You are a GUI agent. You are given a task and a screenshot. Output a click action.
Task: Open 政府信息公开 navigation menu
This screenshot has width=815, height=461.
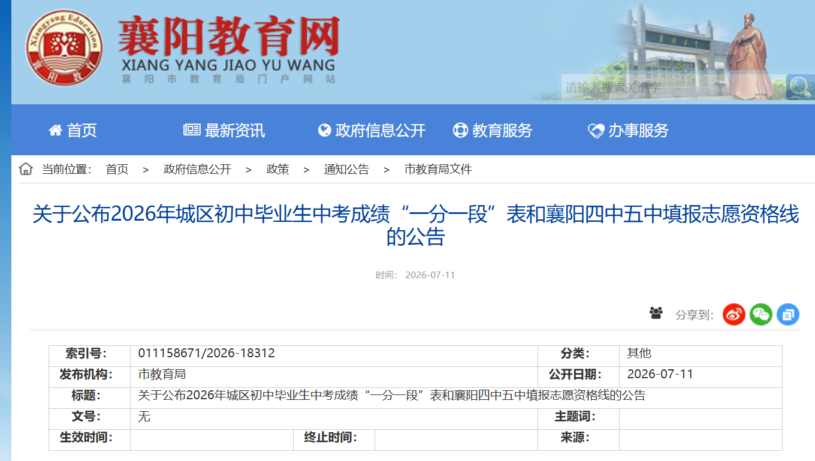point(372,130)
